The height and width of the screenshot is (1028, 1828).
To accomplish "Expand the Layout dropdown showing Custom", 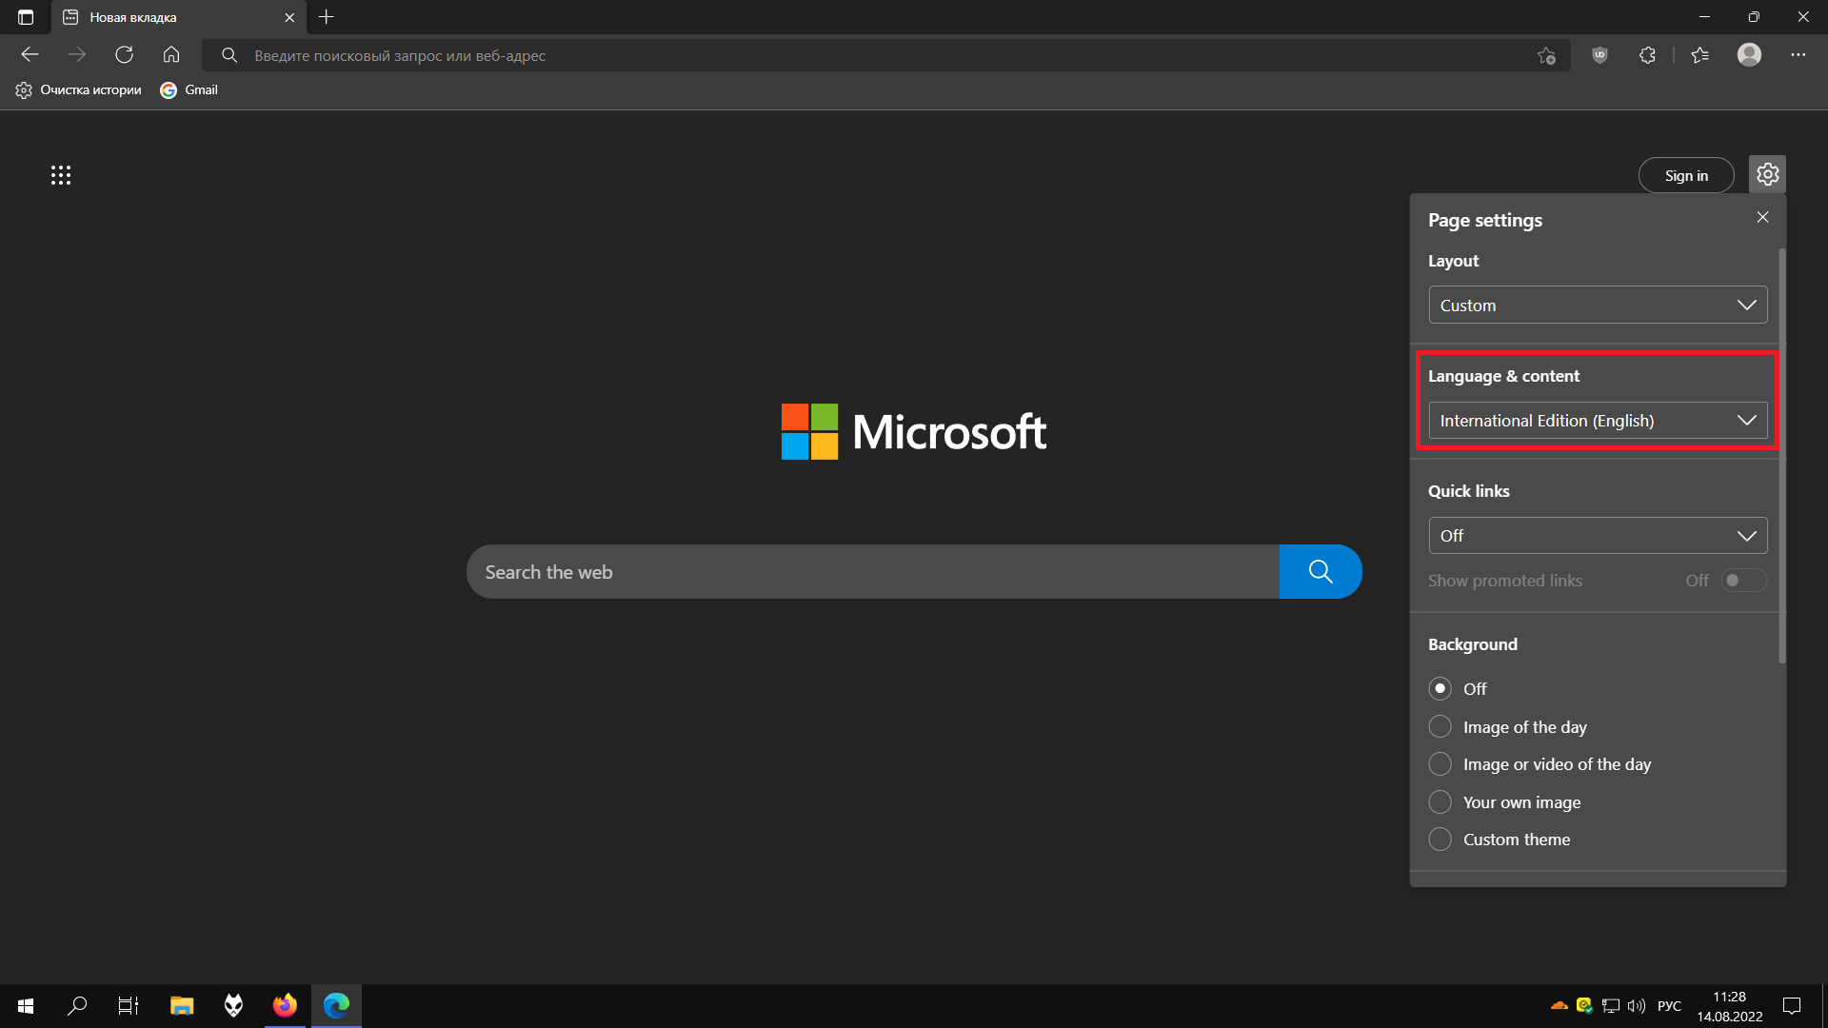I will coord(1598,306).
